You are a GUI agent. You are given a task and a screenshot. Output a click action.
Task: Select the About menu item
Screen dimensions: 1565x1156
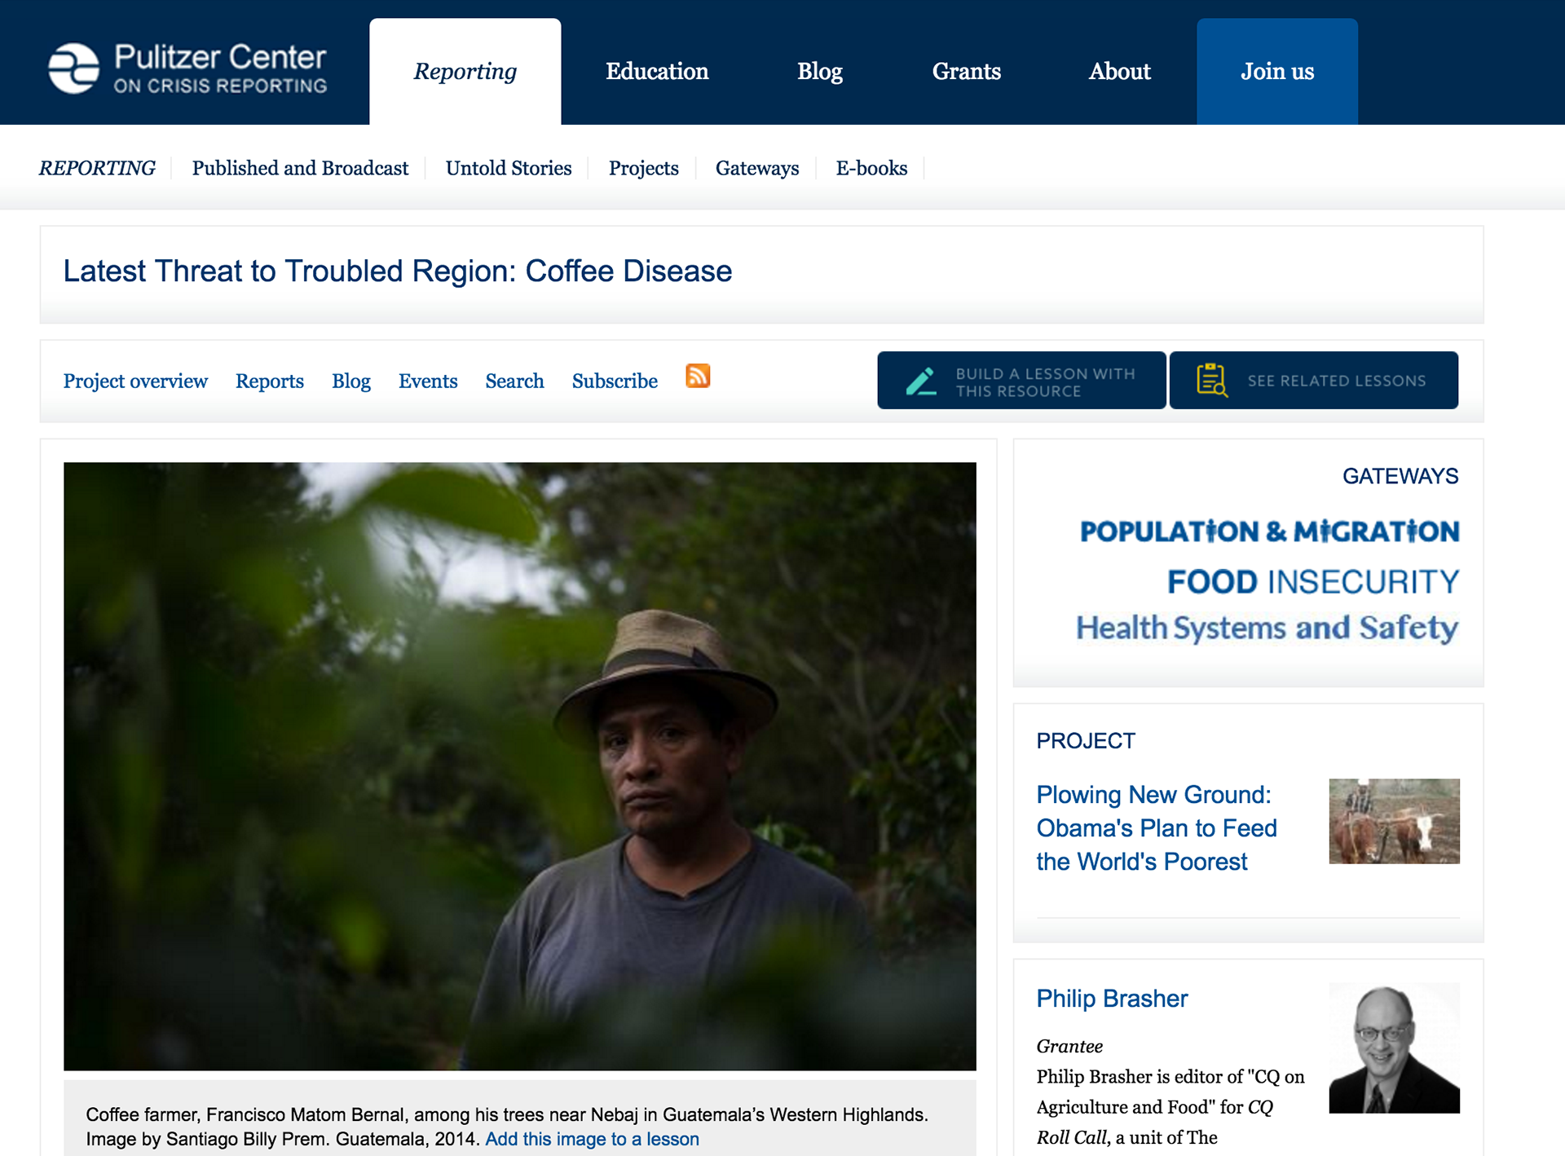coord(1119,72)
